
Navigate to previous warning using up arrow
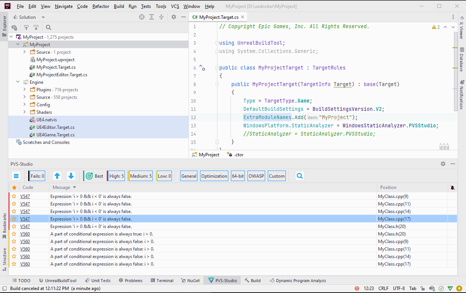tap(57, 175)
